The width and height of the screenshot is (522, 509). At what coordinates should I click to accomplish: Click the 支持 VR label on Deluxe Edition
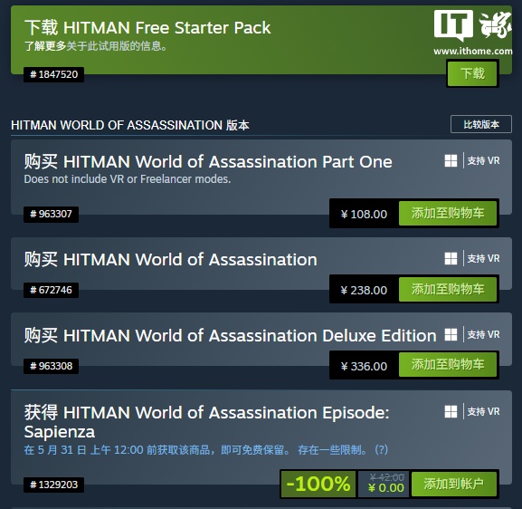point(483,334)
